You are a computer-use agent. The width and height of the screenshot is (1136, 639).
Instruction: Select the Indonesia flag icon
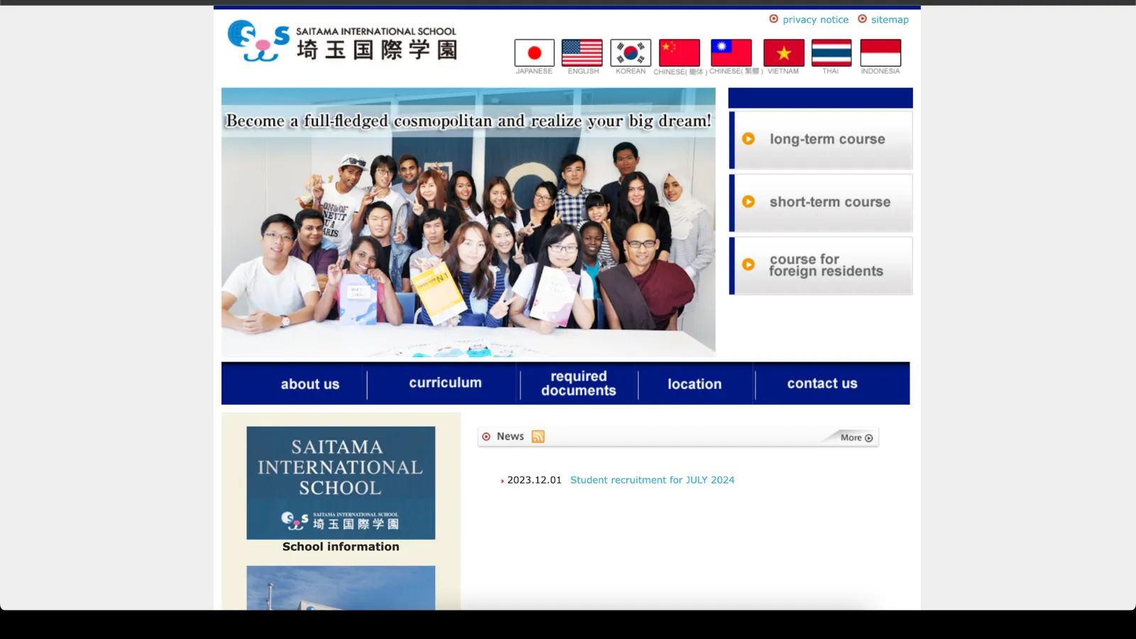tap(880, 52)
